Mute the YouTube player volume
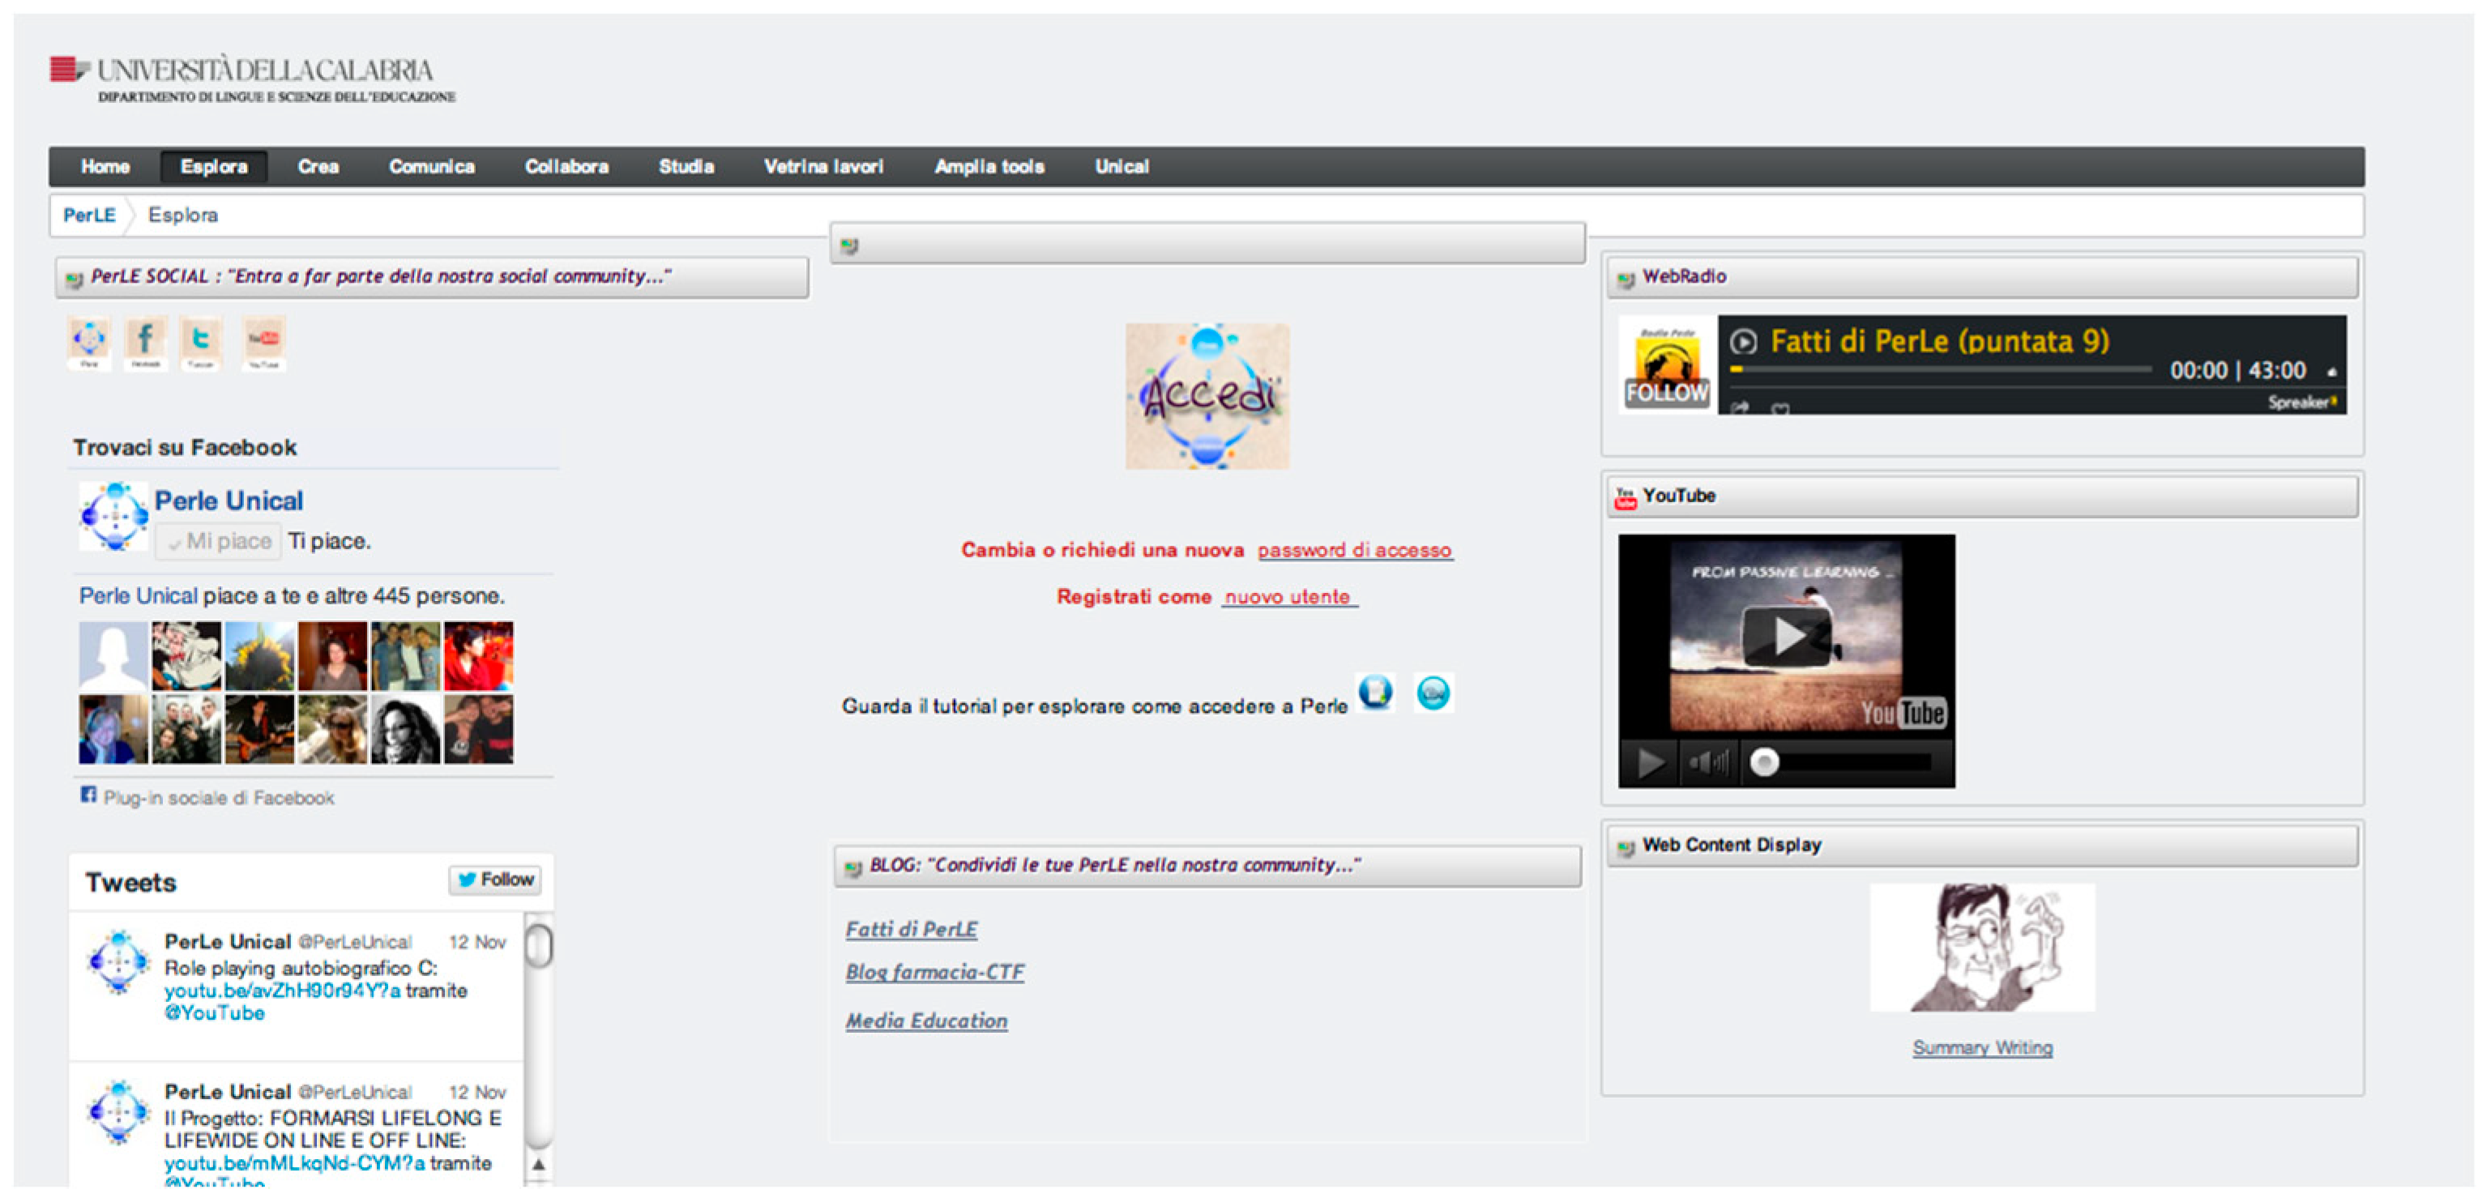 pos(1708,763)
